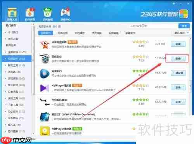Screen dimensions: 194x144
Task: Click the 百度影音 film reel icon
Action: [x=45, y=59]
